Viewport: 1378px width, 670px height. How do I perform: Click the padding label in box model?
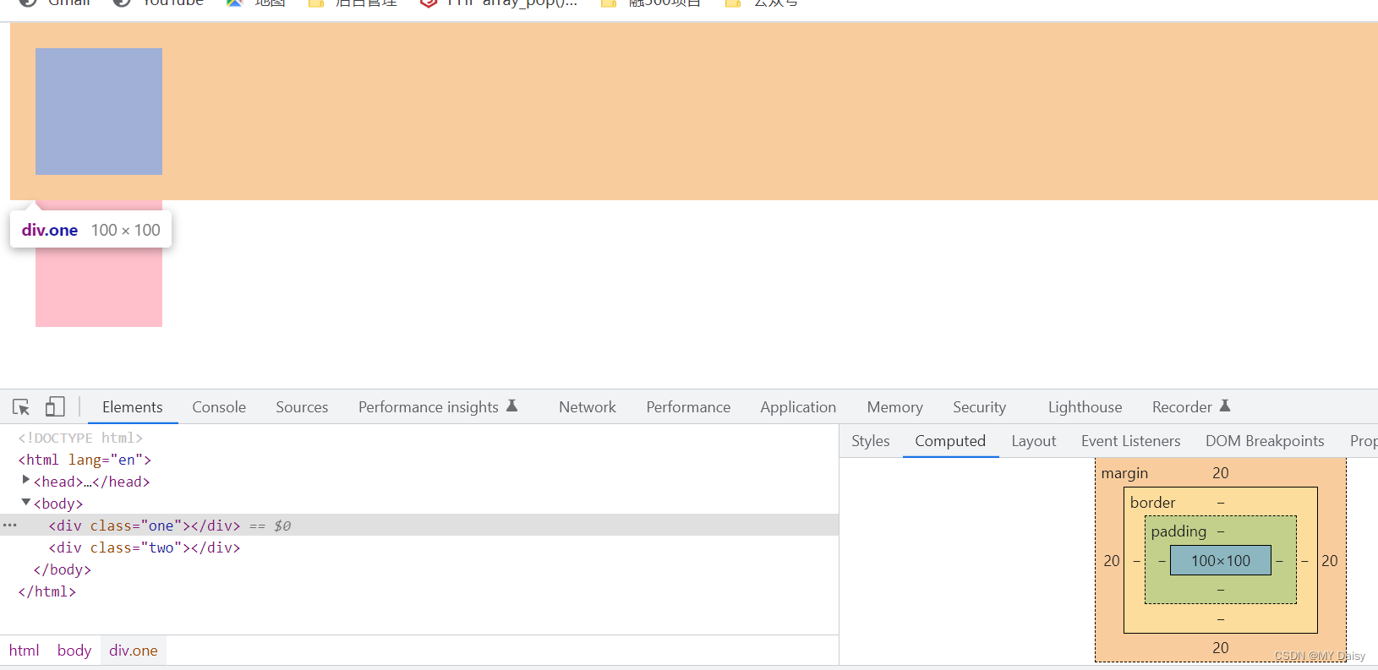pyautogui.click(x=1178, y=531)
